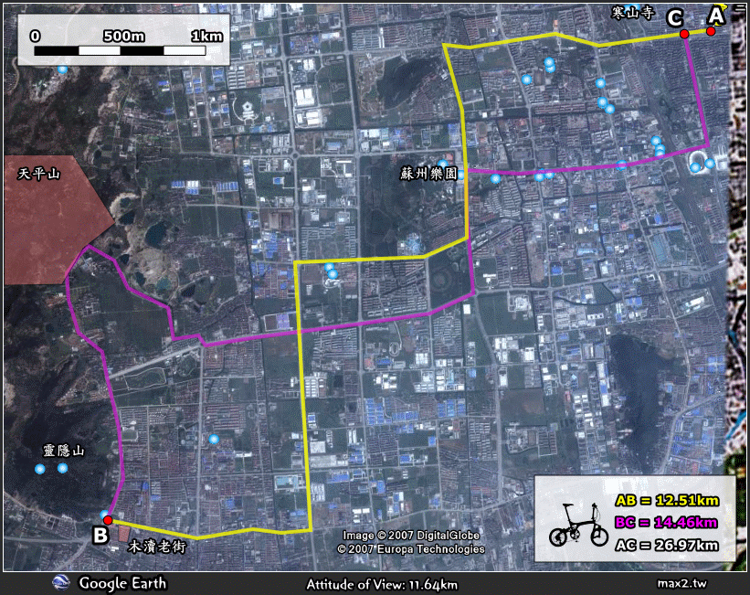Click the large letter B marker label
Screen dimensions: 750x595
click(x=100, y=535)
